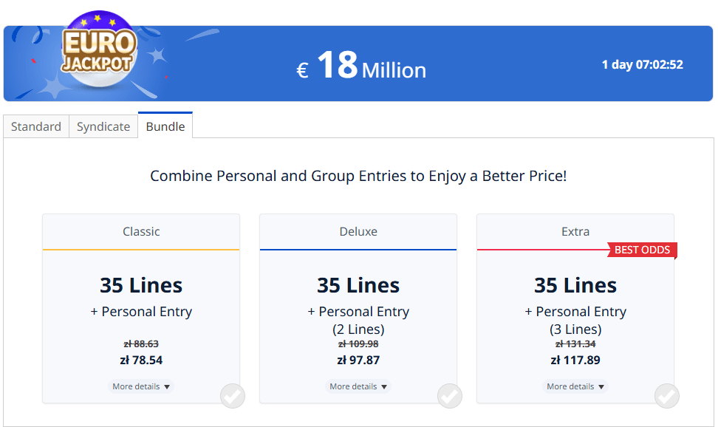Viewport: 718px width, 427px height.
Task: Expand More details under Classic
Action: [x=140, y=386]
